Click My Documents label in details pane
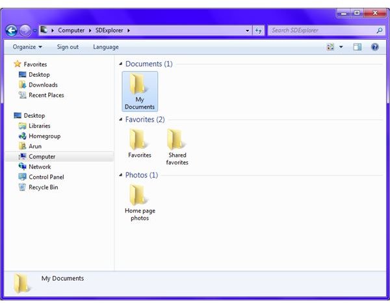 [62, 278]
